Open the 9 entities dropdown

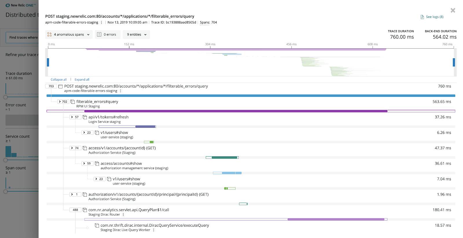coord(136,34)
